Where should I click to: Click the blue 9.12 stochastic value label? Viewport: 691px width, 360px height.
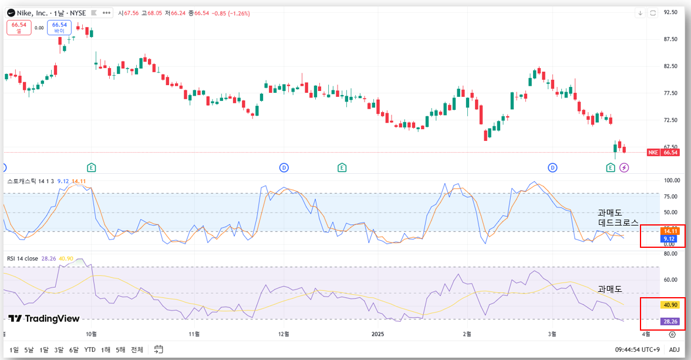point(669,239)
